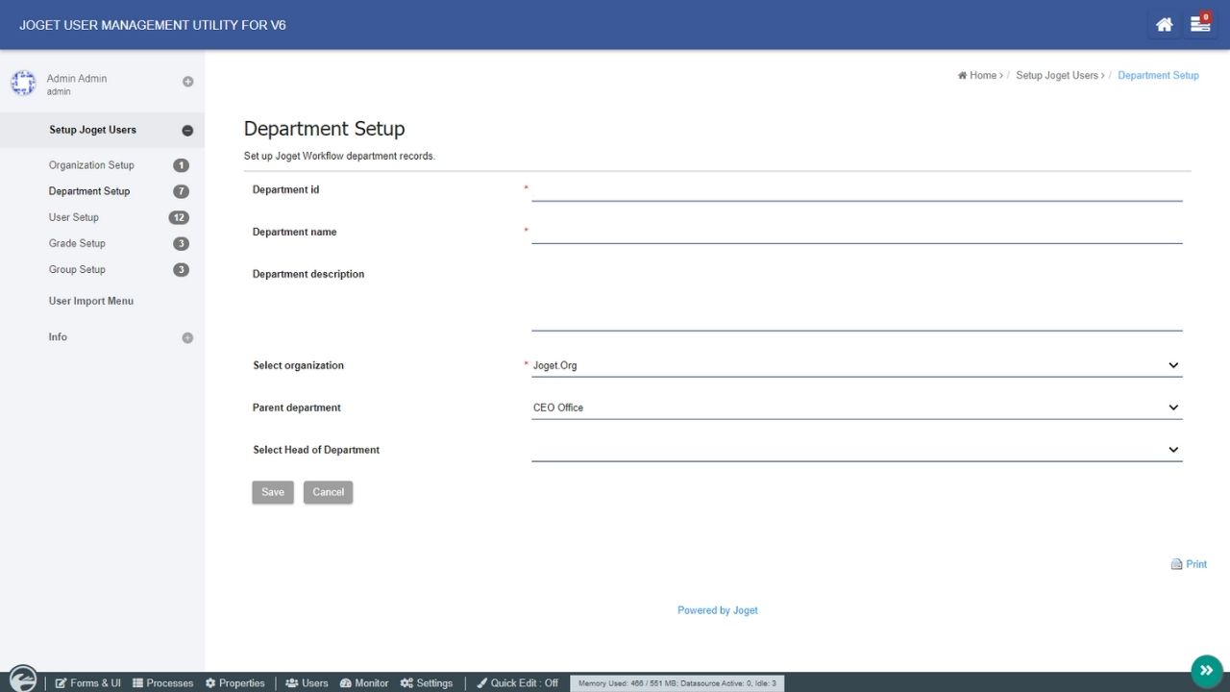The image size is (1230, 692).
Task: Open the Parent department dropdown
Action: point(855,408)
